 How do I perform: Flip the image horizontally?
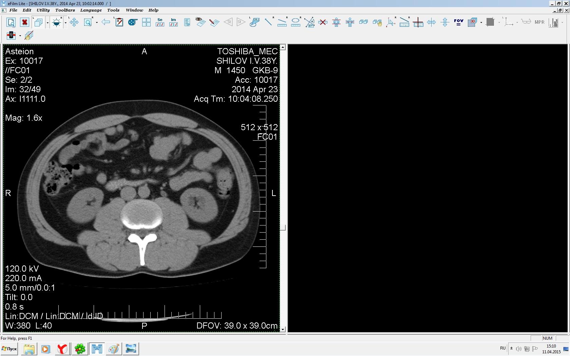[431, 22]
